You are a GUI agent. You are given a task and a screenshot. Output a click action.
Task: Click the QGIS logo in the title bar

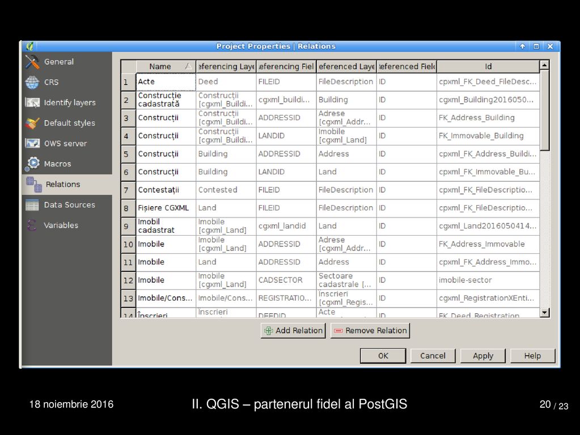pos(29,46)
